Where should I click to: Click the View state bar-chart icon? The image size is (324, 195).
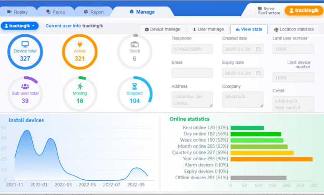238,30
